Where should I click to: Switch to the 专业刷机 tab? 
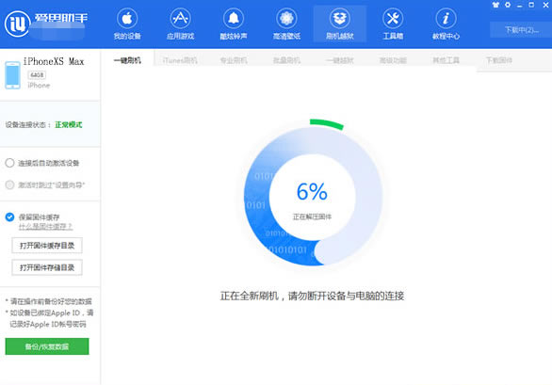coord(234,60)
